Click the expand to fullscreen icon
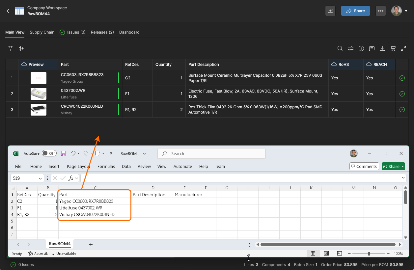This screenshot has height=270, width=414. [x=403, y=48]
